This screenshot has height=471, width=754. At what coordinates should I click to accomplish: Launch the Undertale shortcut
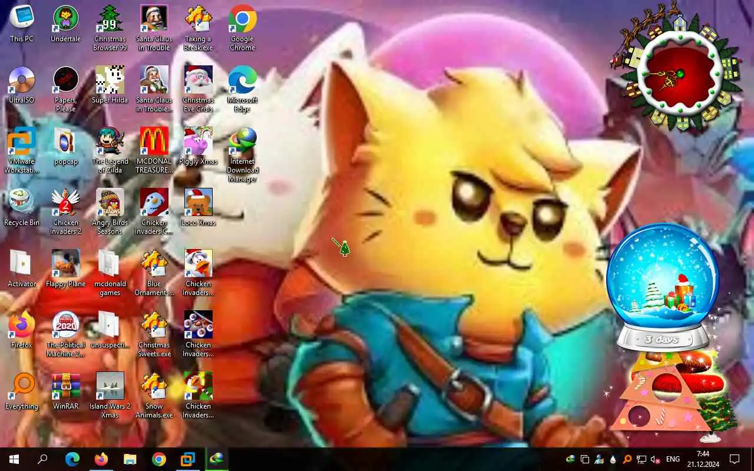pyautogui.click(x=66, y=24)
